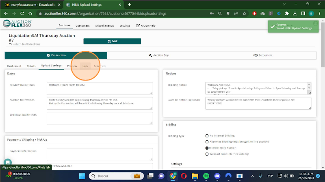Click the share page icon in address bar
Viewport: 325px width, 182px height.
[x=236, y=13]
